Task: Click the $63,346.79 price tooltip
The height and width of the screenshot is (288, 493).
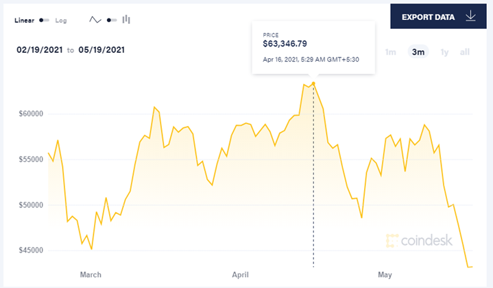Action: point(313,48)
